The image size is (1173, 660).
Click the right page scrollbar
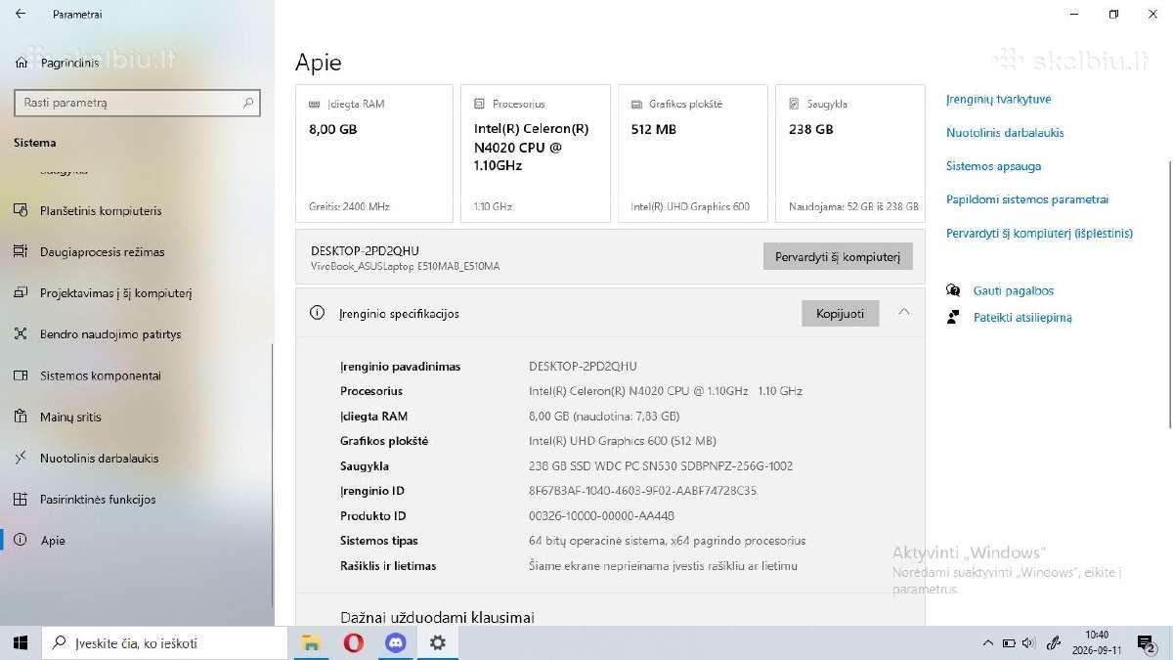point(1169,293)
